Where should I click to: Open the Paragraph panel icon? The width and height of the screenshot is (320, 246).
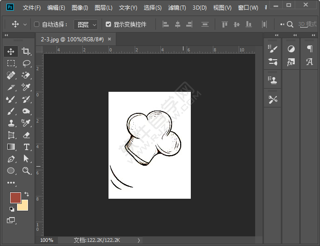tap(309, 49)
